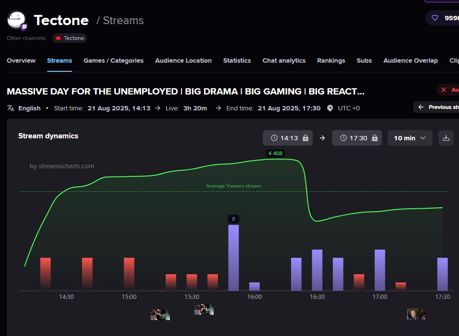Click the language translate icon
459x336 pixels.
click(11, 108)
